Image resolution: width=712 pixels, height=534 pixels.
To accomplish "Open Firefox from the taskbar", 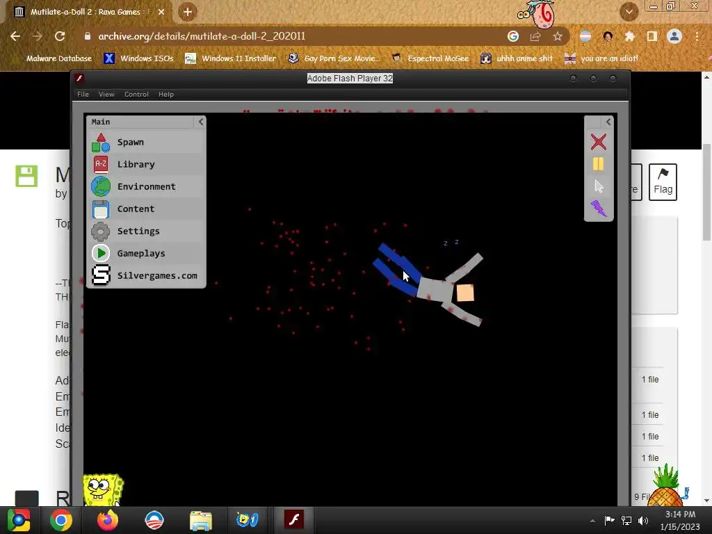I will 108,520.
